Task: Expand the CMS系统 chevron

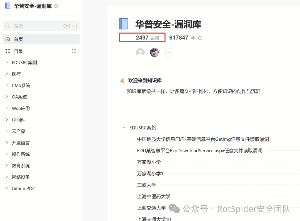Action: click(7, 85)
